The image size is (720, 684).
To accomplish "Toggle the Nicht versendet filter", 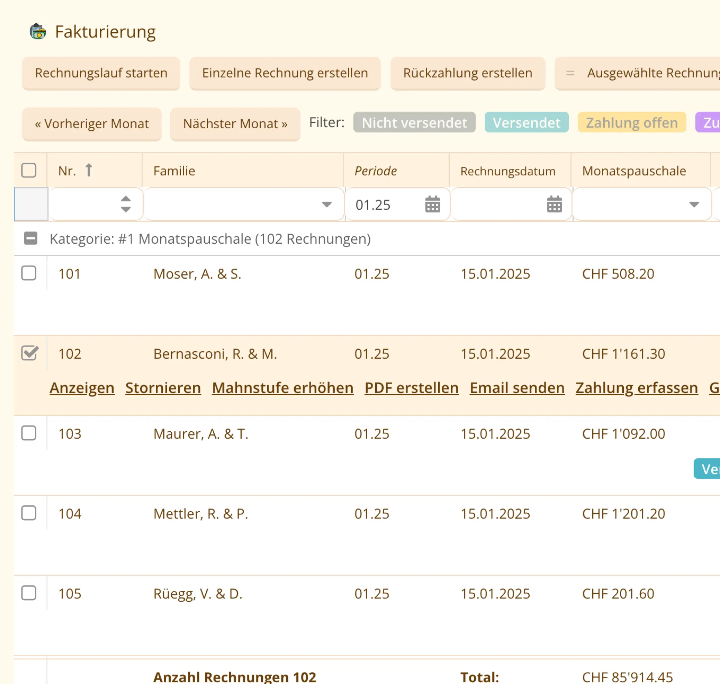I will click(x=414, y=122).
